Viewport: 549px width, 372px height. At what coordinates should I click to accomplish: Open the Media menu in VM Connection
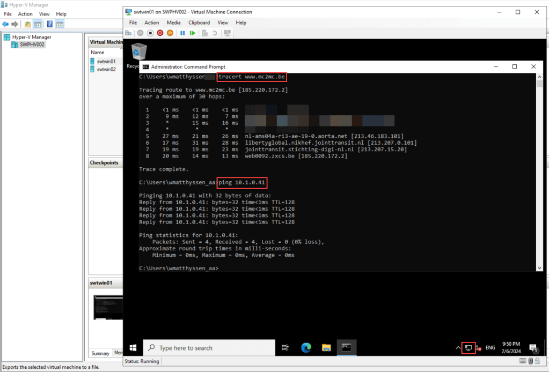pyautogui.click(x=173, y=23)
